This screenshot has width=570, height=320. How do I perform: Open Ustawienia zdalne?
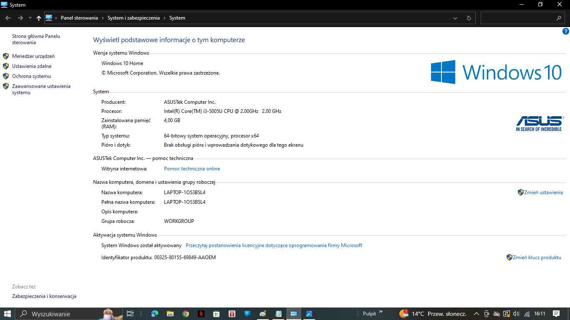(32, 66)
